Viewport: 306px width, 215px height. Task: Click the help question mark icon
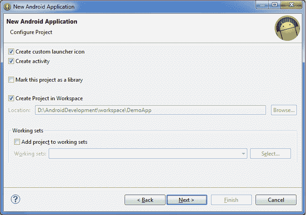coord(15,199)
